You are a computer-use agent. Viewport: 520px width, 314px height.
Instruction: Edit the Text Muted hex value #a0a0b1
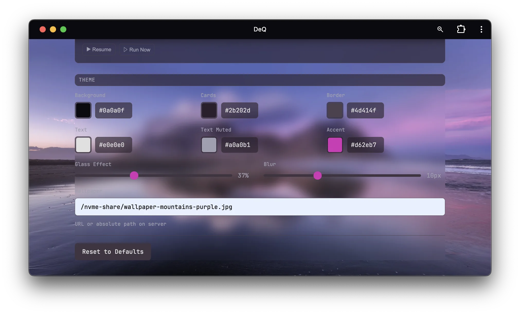(239, 145)
